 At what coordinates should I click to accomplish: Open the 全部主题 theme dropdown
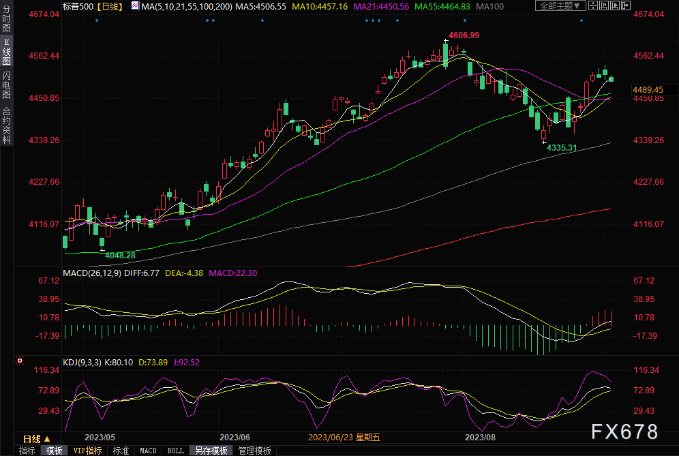tap(560, 6)
